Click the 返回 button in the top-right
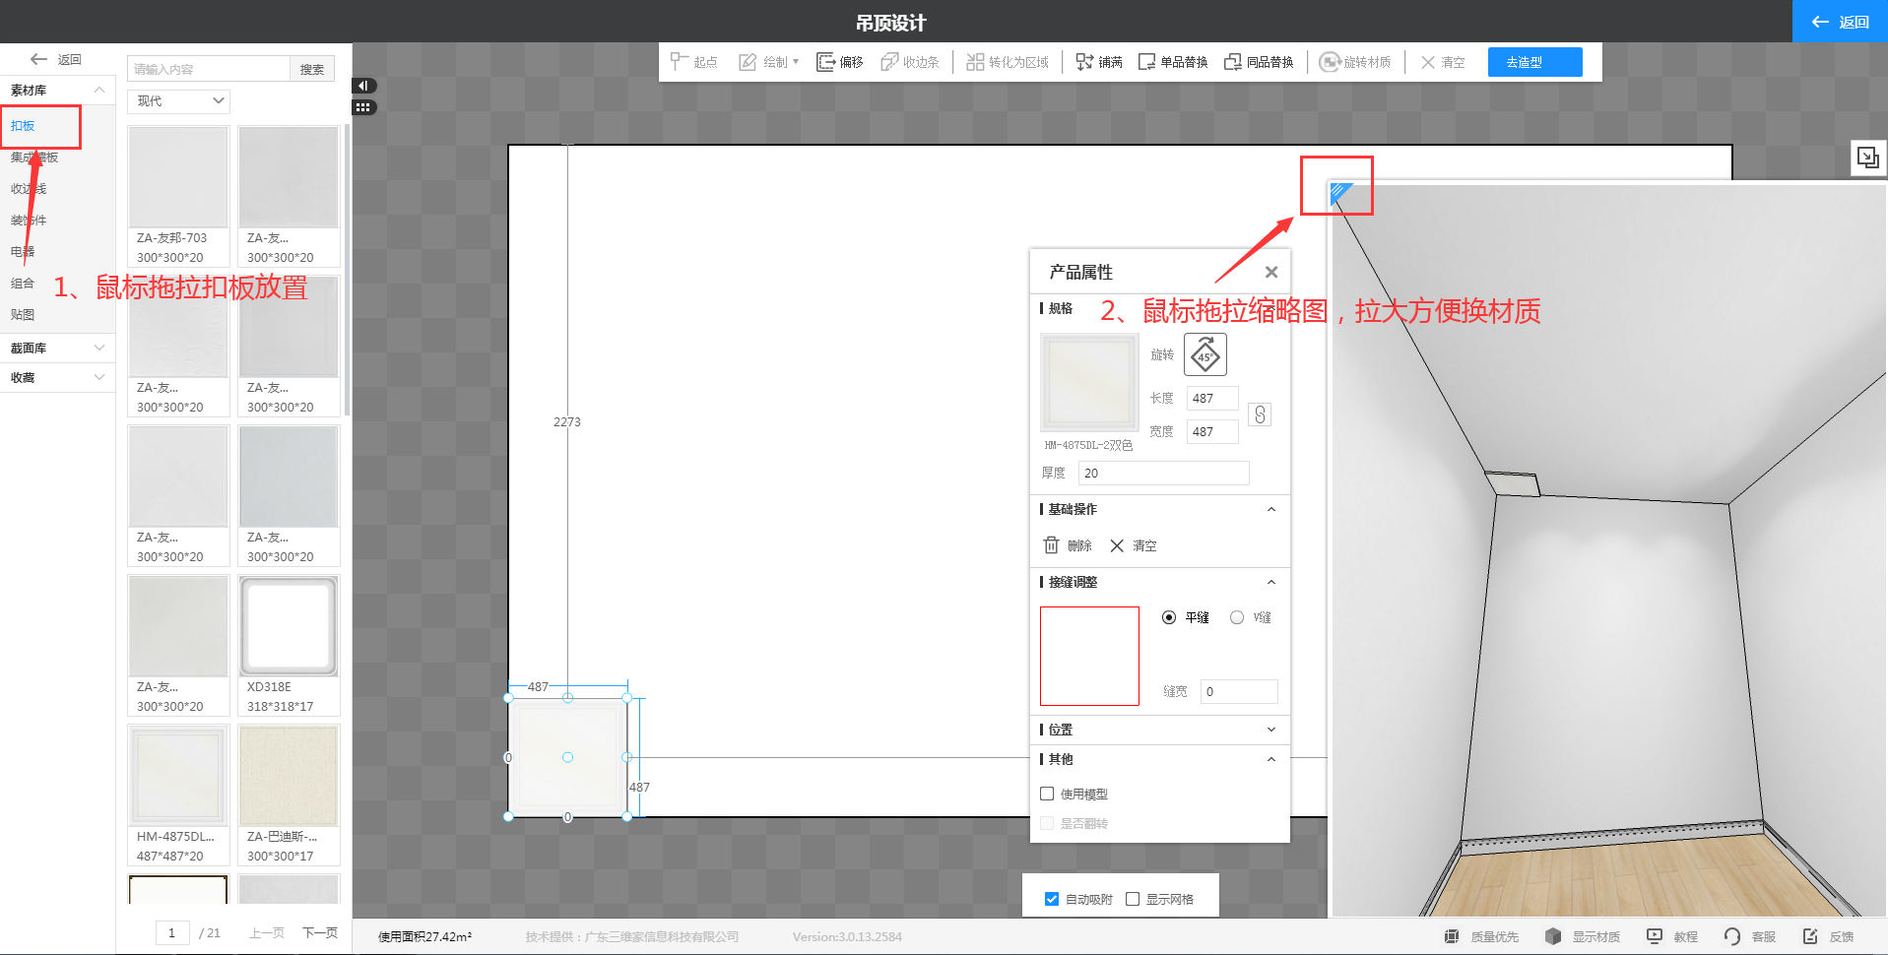The width and height of the screenshot is (1888, 955). [1840, 22]
